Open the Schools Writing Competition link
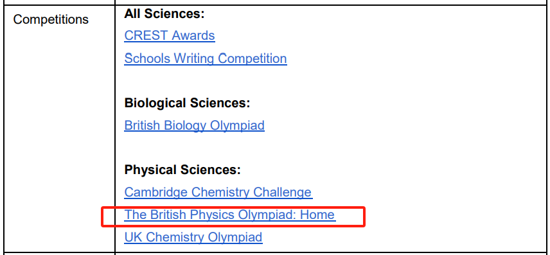 coord(206,58)
